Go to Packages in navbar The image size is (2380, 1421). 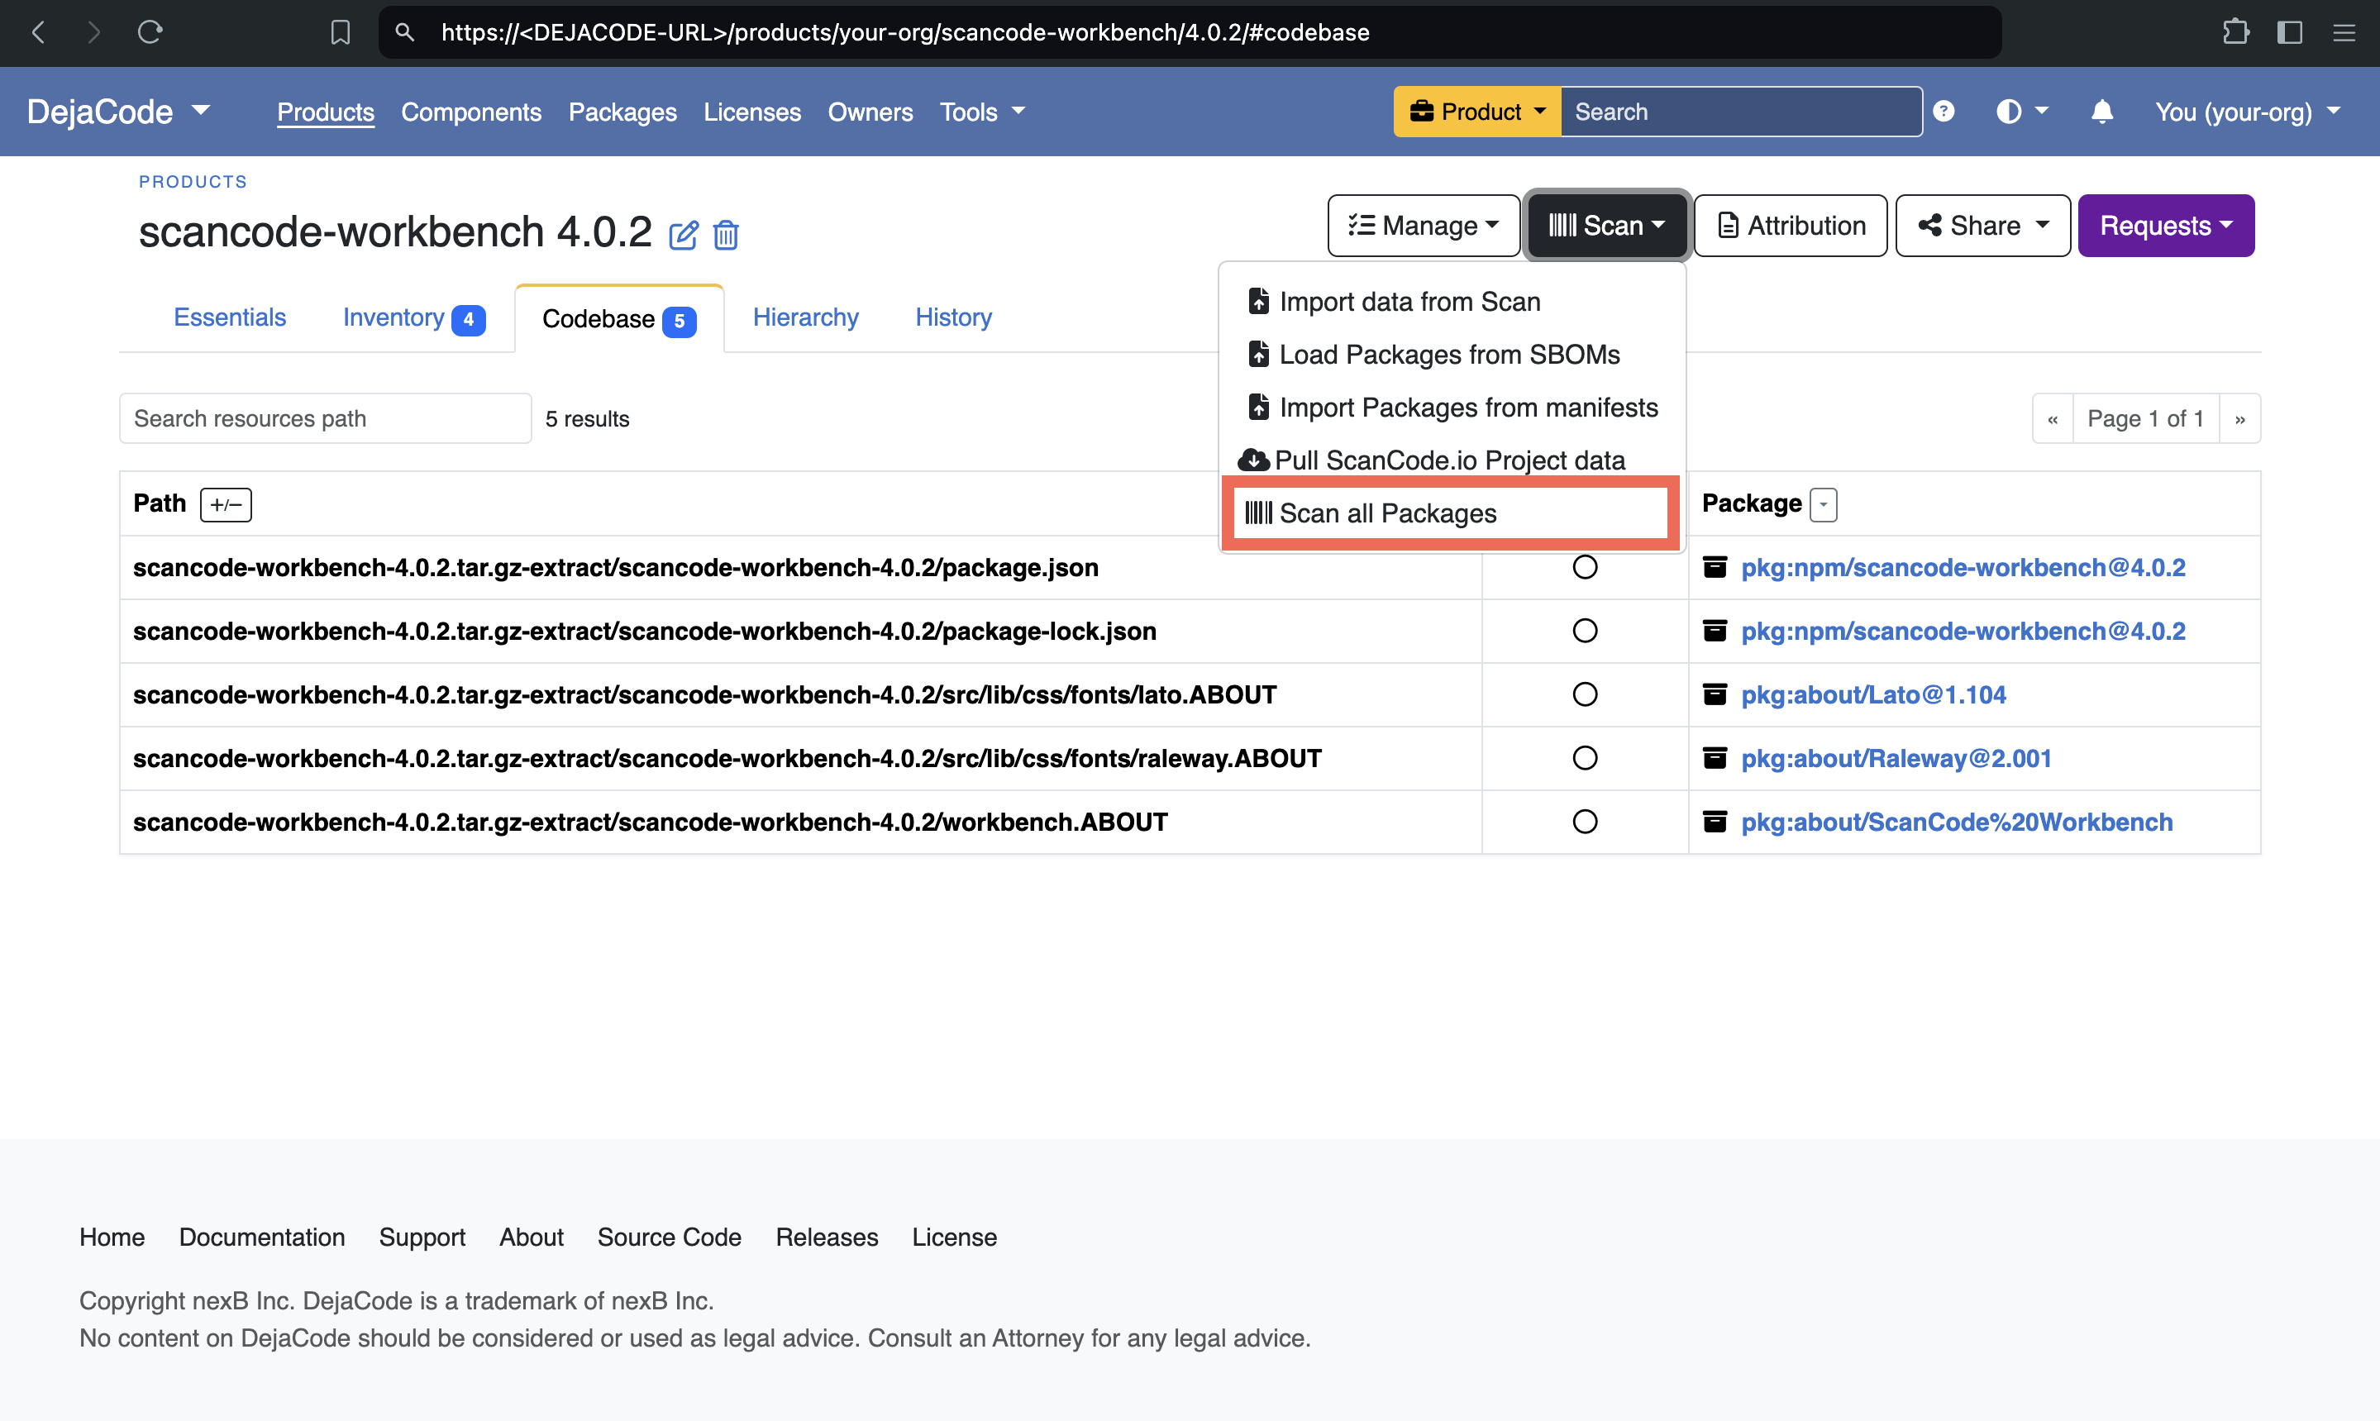point(622,112)
